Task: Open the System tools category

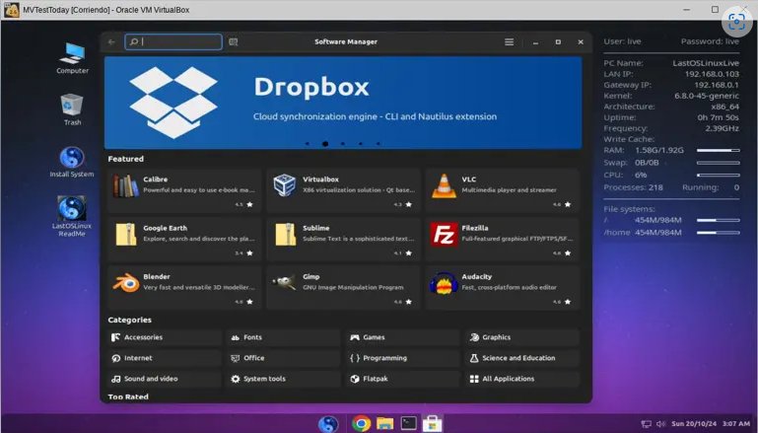Action: click(x=283, y=379)
